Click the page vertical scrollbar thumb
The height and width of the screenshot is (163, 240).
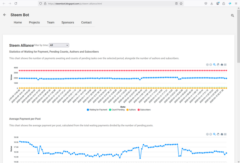coord(238,36)
